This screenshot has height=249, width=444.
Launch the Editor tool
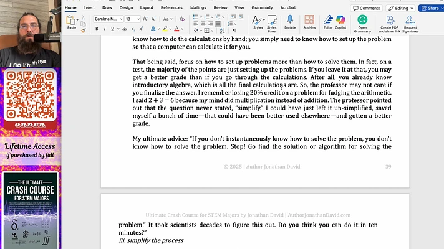[x=328, y=22]
